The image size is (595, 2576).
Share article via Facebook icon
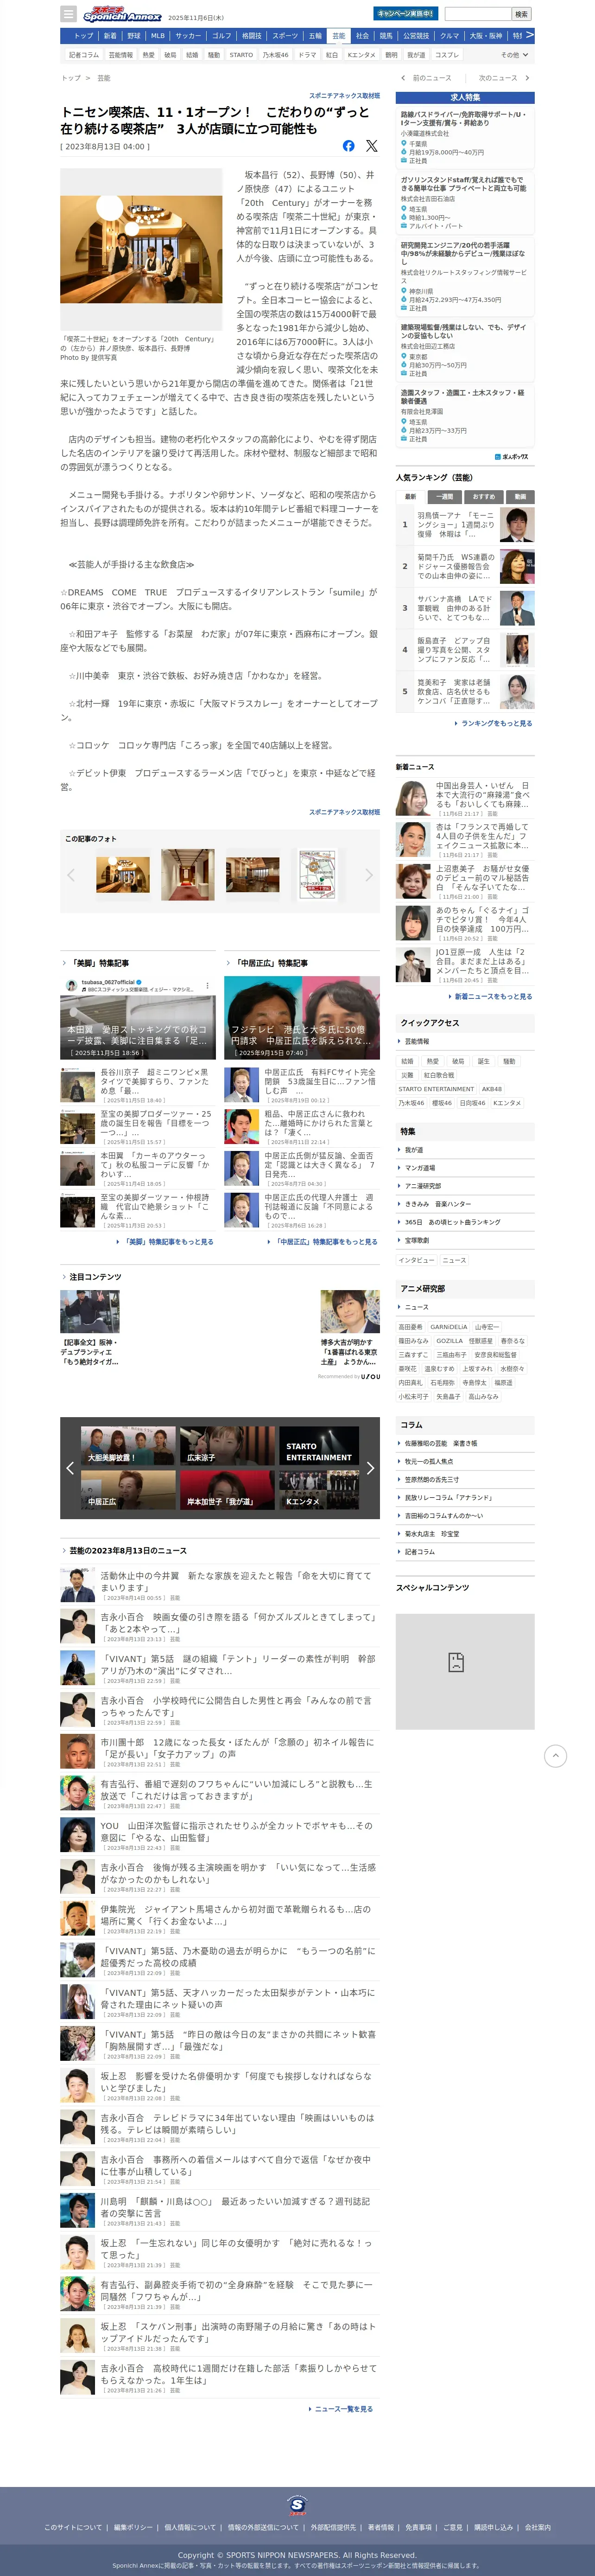348,146
